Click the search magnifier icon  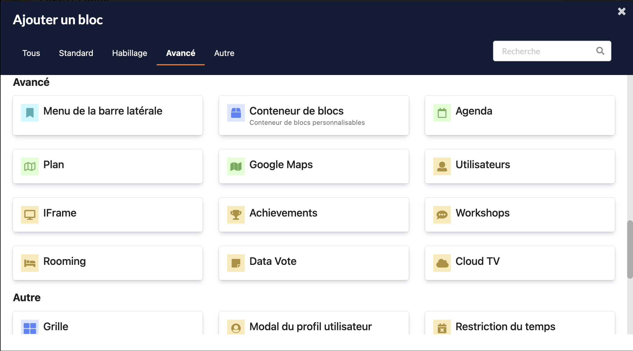point(600,51)
